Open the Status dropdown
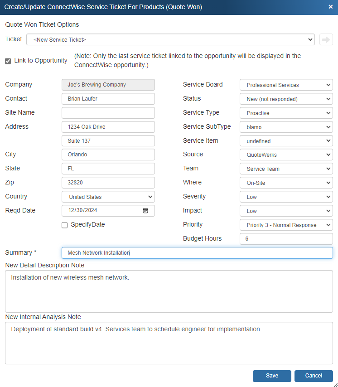This screenshot has width=338, height=387. [286, 99]
